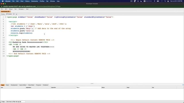Image resolution: width=184 pixels, height=103 pixels.
Task: Click the WE ARE GOING TO MASTER LWC text
Action: pos(33,47)
